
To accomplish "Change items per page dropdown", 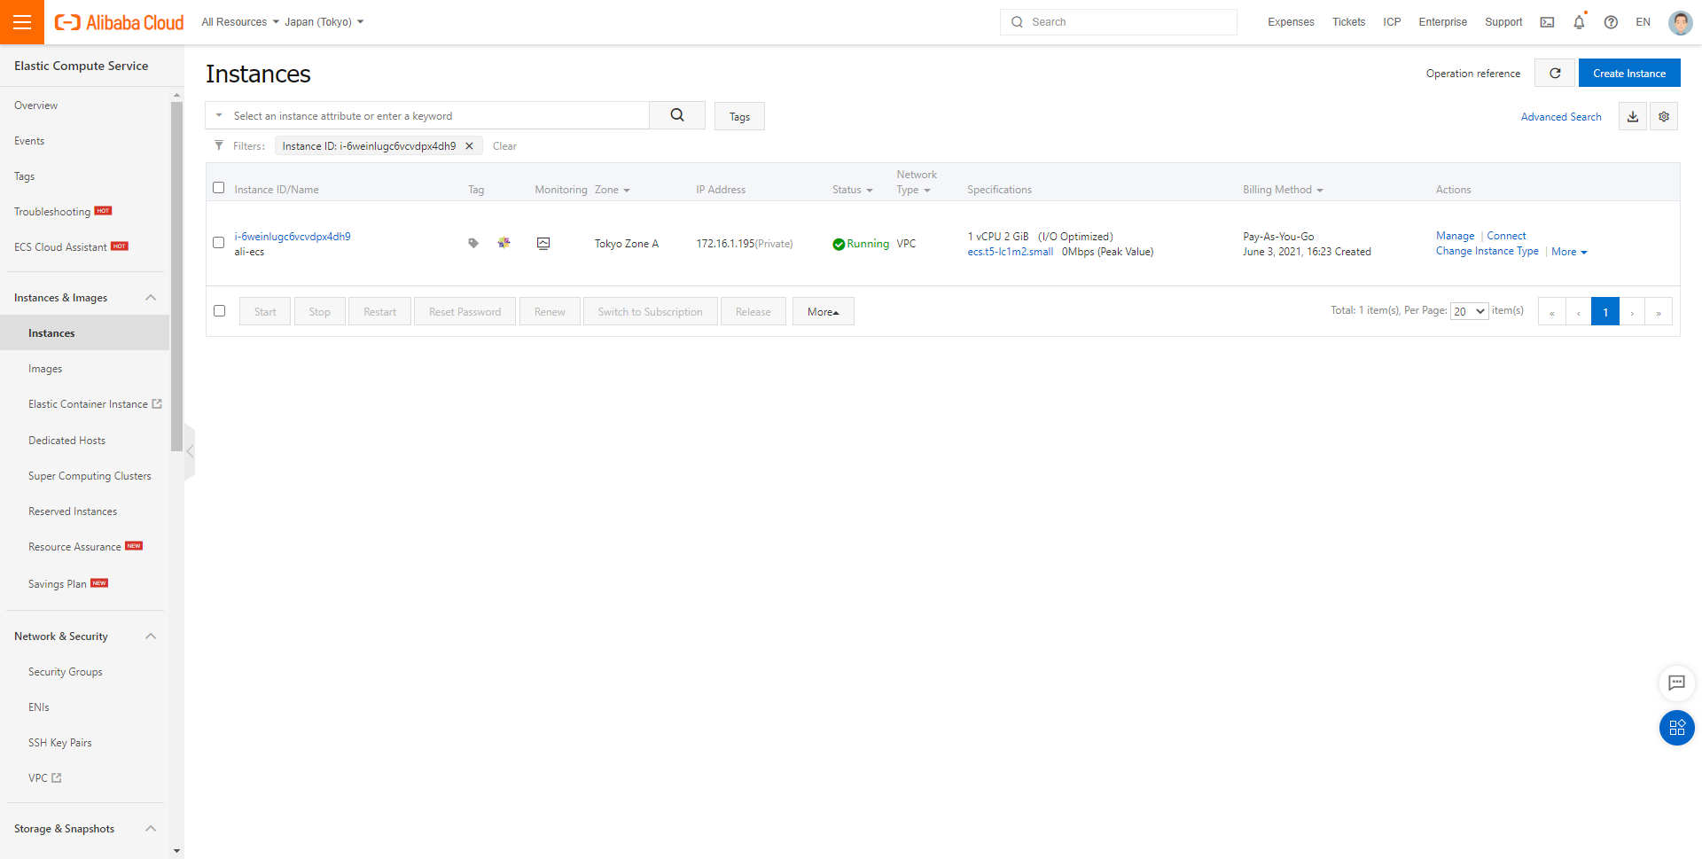I will (x=1469, y=311).
